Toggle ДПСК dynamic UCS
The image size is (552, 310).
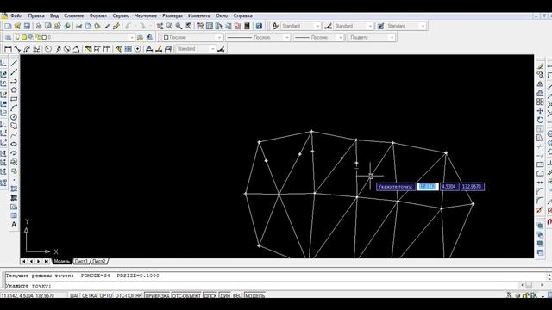210,295
